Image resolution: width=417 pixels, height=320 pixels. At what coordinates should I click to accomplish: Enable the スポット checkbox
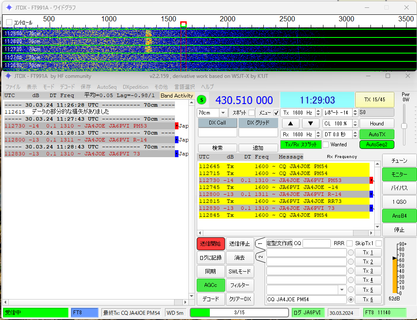click(x=251, y=113)
